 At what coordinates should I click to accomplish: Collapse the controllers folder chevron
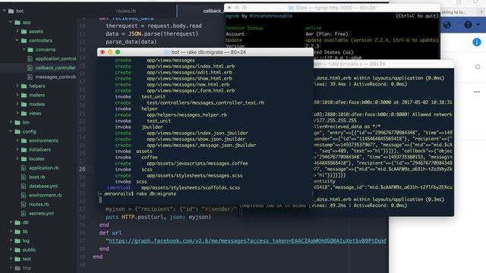point(17,40)
